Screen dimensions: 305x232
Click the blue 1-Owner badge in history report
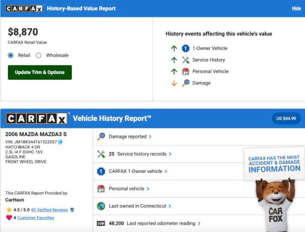click(x=101, y=171)
